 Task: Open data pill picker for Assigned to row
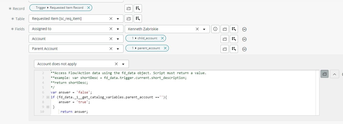pyautogui.click(x=234, y=29)
